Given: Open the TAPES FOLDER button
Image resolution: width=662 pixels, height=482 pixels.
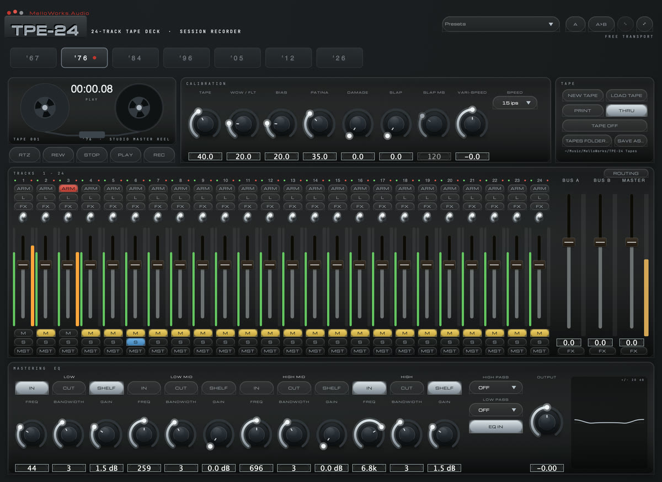Looking at the screenshot, I should [x=587, y=141].
